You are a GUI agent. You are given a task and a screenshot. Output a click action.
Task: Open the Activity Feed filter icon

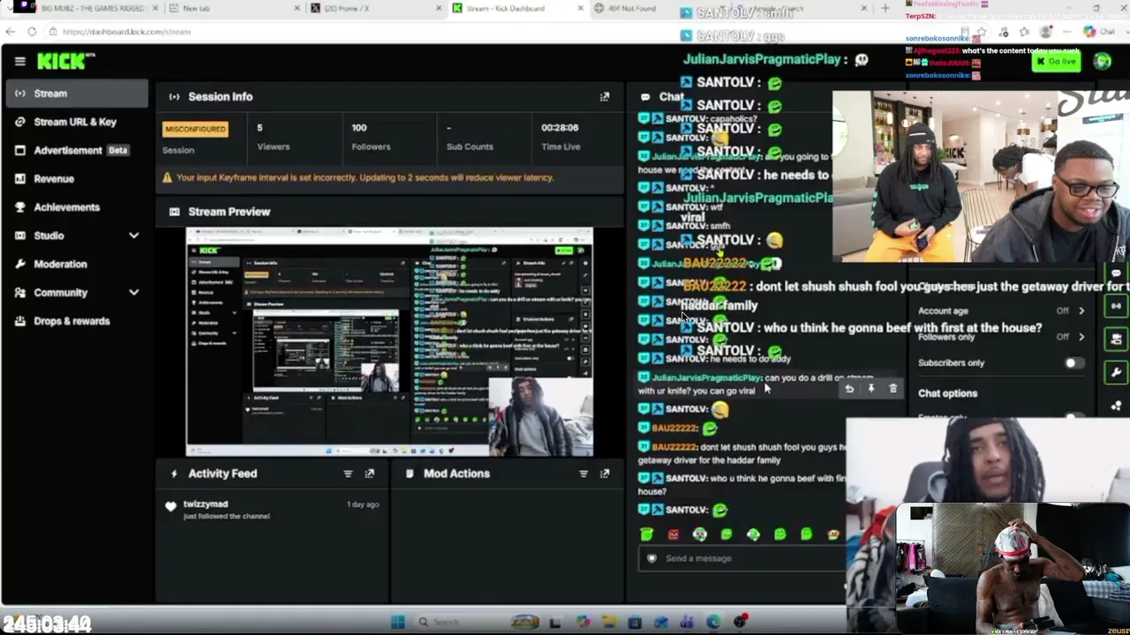point(348,474)
